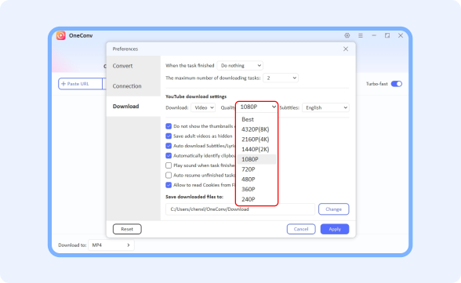Select 2160P(4K) quality option

[x=256, y=140]
